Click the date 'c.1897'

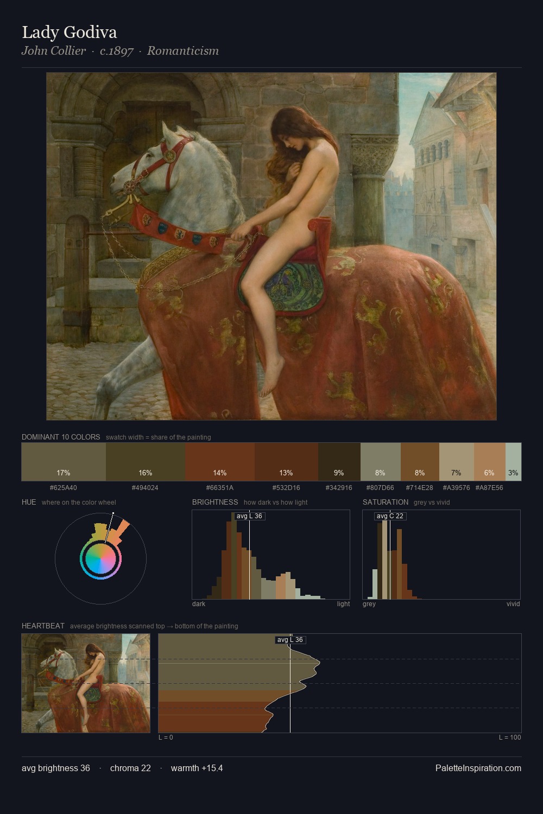coord(117,51)
